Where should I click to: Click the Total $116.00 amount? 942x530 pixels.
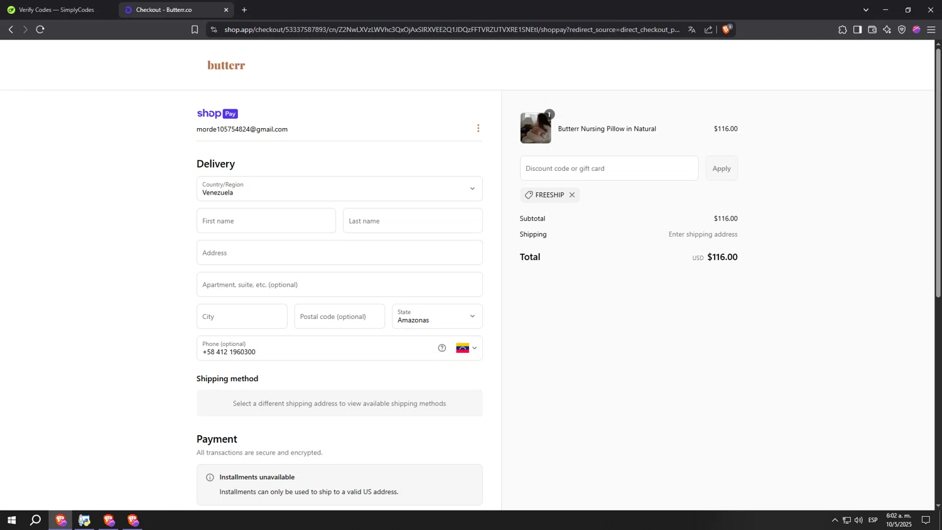pyautogui.click(x=722, y=257)
